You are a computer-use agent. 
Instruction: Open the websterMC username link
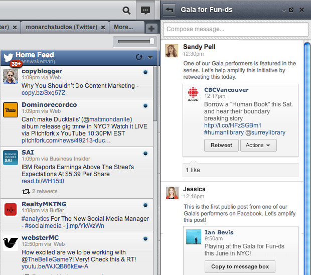coord(40,237)
